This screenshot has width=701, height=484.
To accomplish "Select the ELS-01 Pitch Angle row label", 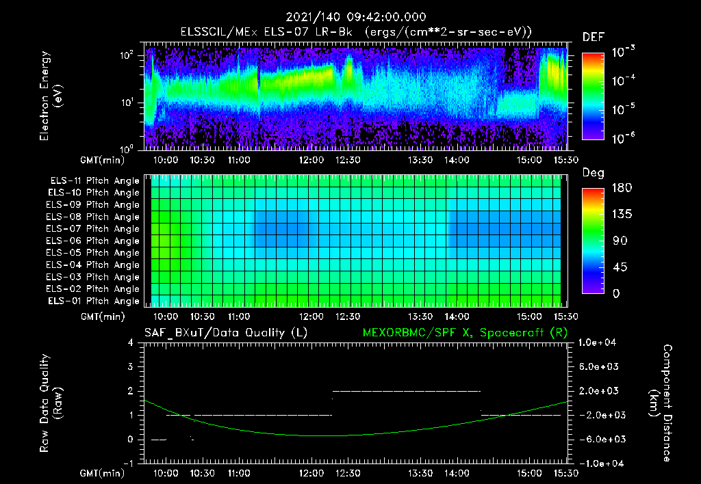I will 94,301.
